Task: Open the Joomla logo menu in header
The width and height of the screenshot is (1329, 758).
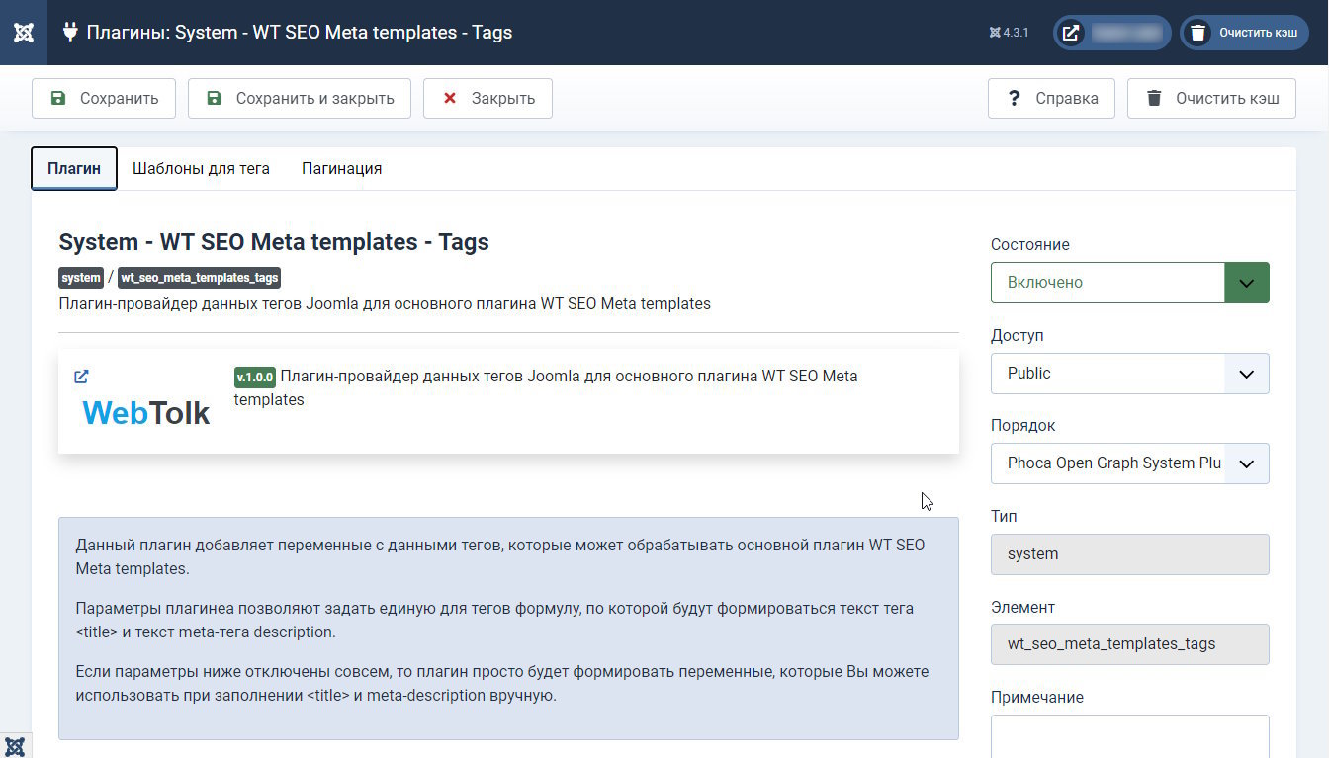Action: (x=24, y=33)
